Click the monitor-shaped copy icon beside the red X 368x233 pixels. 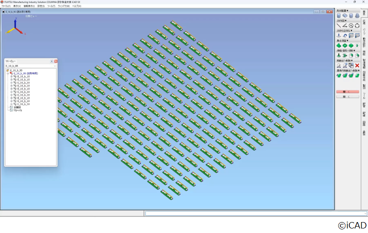click(x=351, y=66)
